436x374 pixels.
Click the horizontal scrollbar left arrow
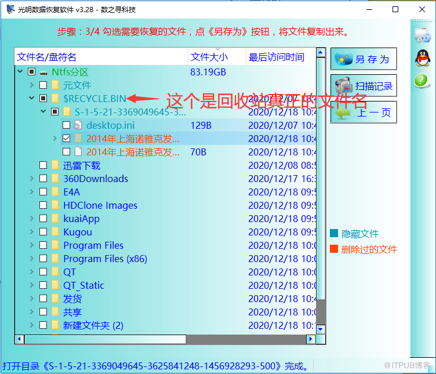19,339
